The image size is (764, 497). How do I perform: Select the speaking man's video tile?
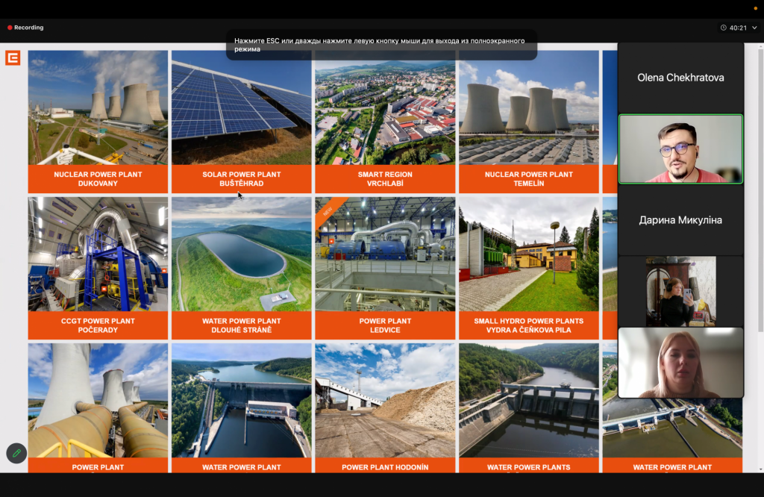pyautogui.click(x=680, y=149)
